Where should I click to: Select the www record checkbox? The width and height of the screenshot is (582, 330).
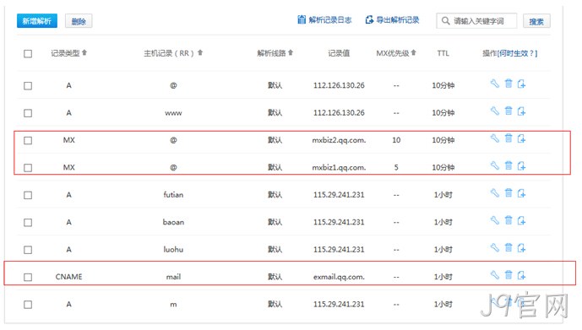click(28, 113)
